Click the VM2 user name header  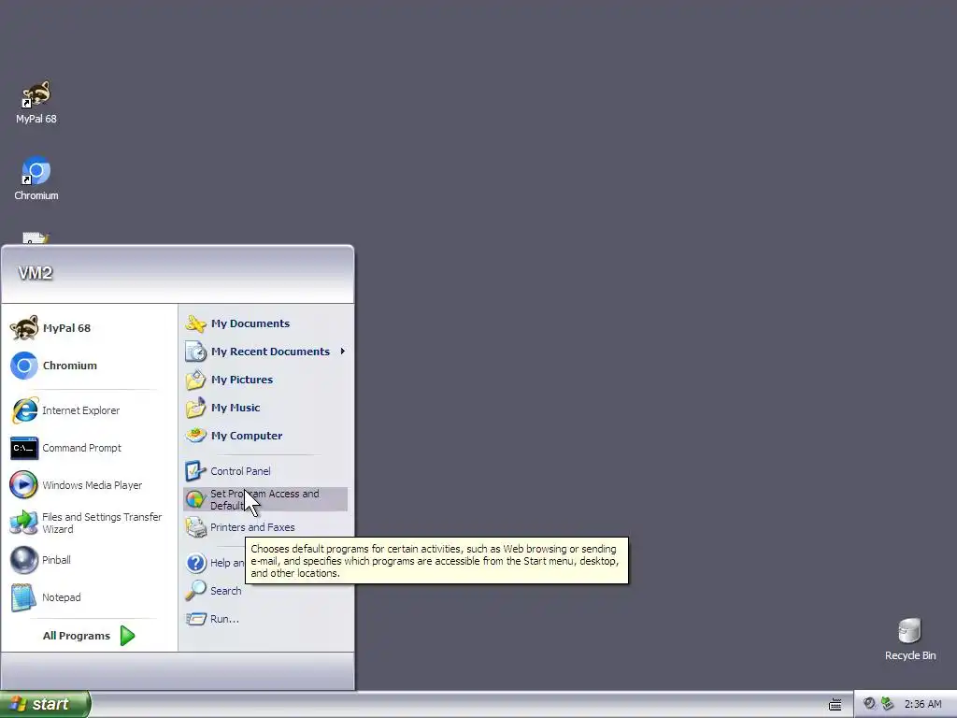pyautogui.click(x=36, y=273)
